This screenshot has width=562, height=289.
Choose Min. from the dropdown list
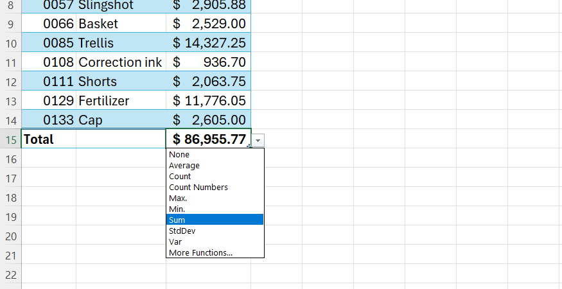point(215,209)
